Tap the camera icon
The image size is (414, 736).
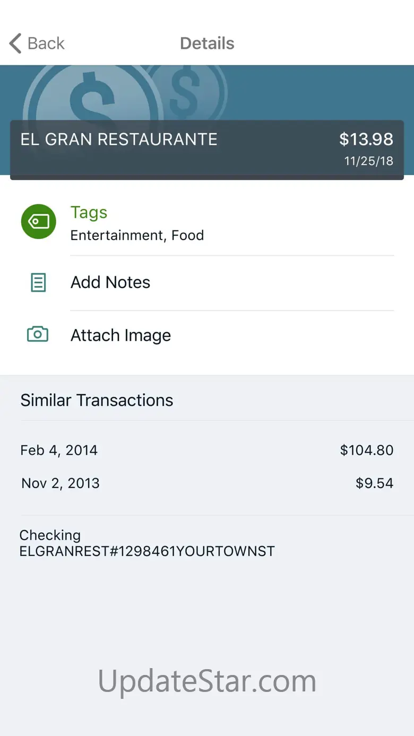pos(38,334)
